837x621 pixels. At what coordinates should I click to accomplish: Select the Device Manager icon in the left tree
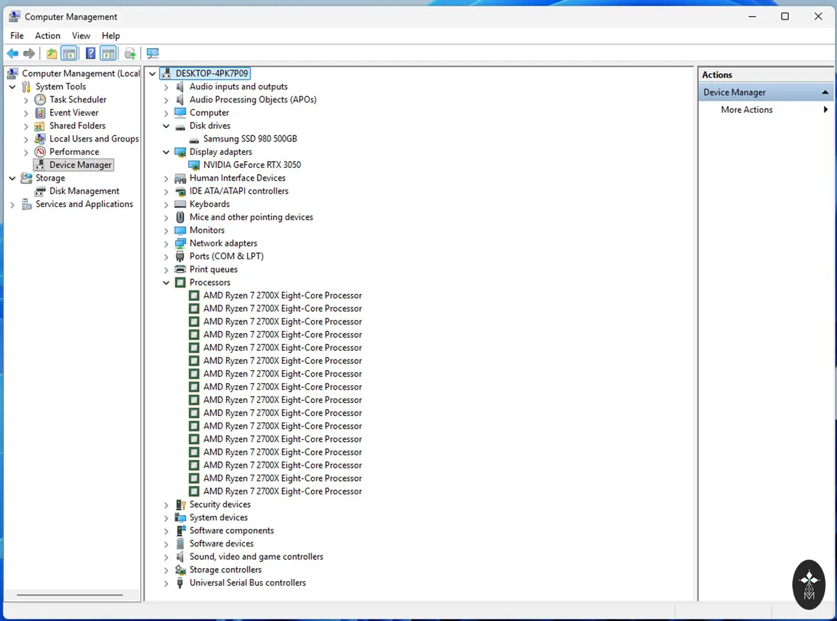pos(40,165)
